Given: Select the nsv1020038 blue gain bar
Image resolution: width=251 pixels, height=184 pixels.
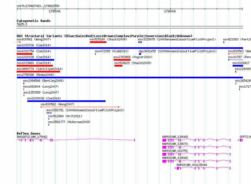Looking at the screenshot, I should point(35,60).
